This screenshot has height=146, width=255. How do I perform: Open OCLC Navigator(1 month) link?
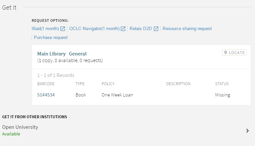click(94, 29)
